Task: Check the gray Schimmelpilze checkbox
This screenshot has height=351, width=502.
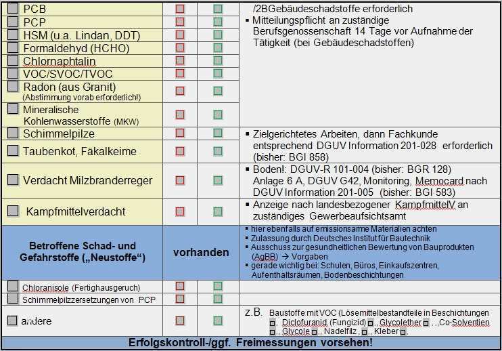Action: (x=13, y=133)
